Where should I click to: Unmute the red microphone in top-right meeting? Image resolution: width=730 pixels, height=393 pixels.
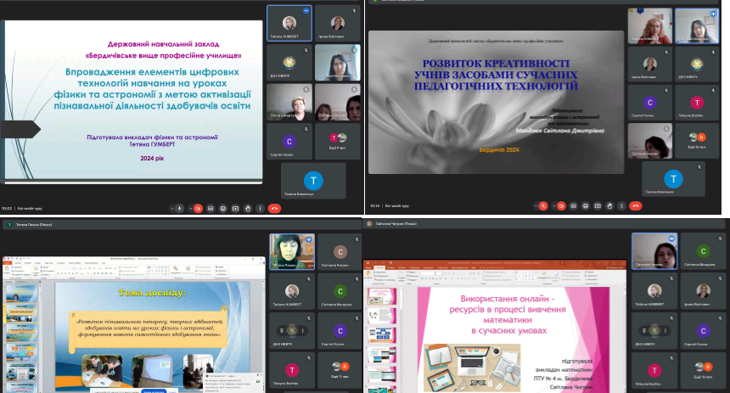[x=543, y=206]
